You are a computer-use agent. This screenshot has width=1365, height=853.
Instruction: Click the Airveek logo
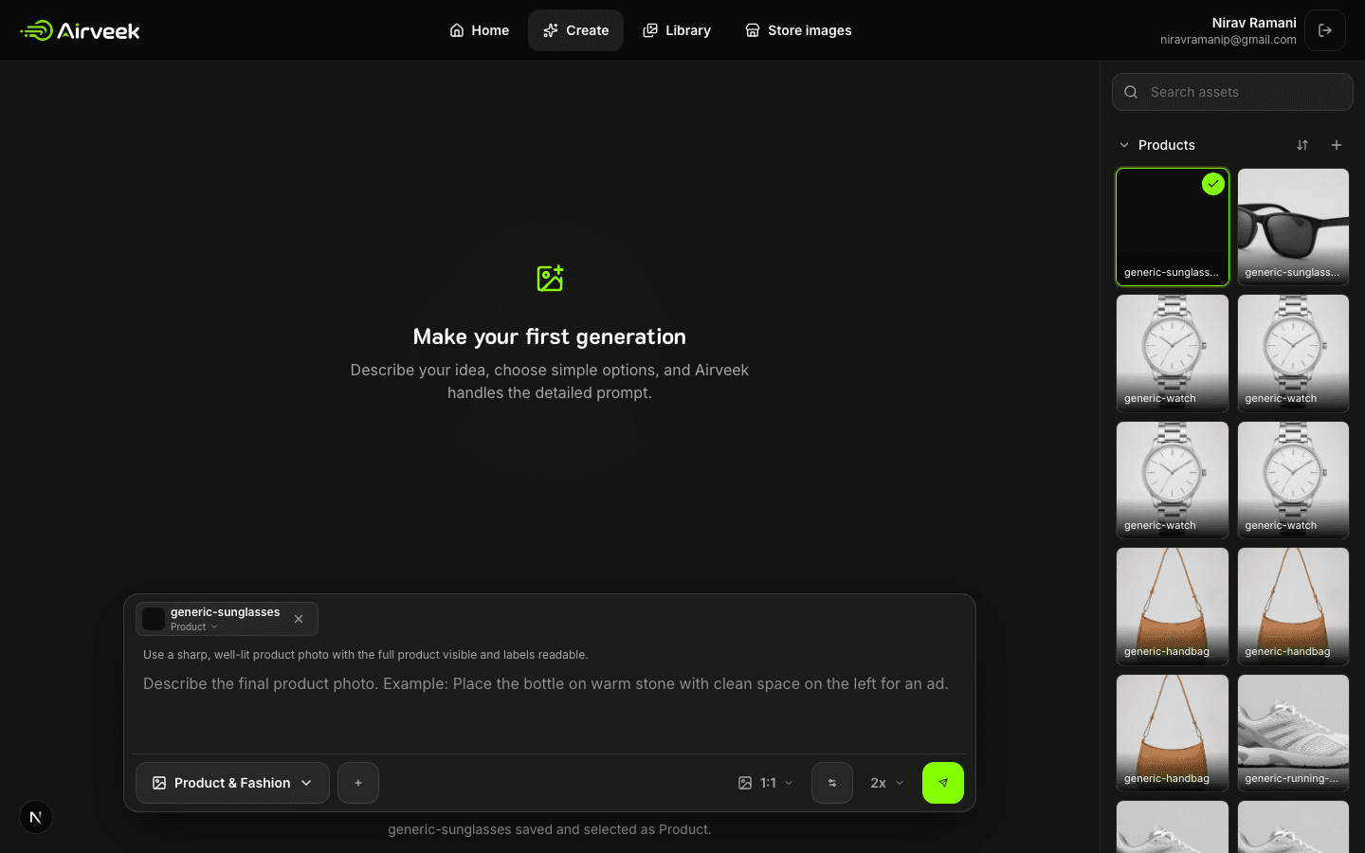80,30
